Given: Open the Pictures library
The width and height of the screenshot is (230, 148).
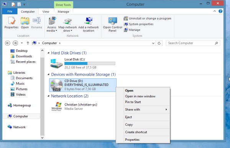Looking at the screenshot, I should tap(19, 89).
